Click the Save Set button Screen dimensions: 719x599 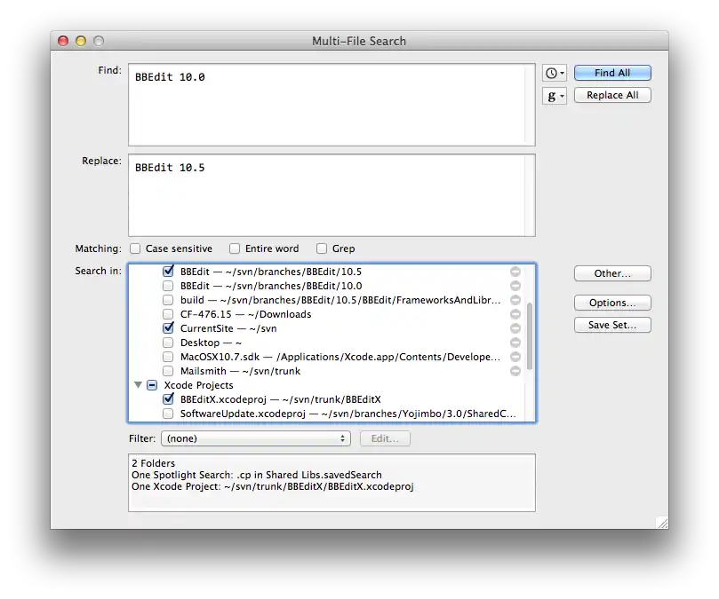point(612,326)
